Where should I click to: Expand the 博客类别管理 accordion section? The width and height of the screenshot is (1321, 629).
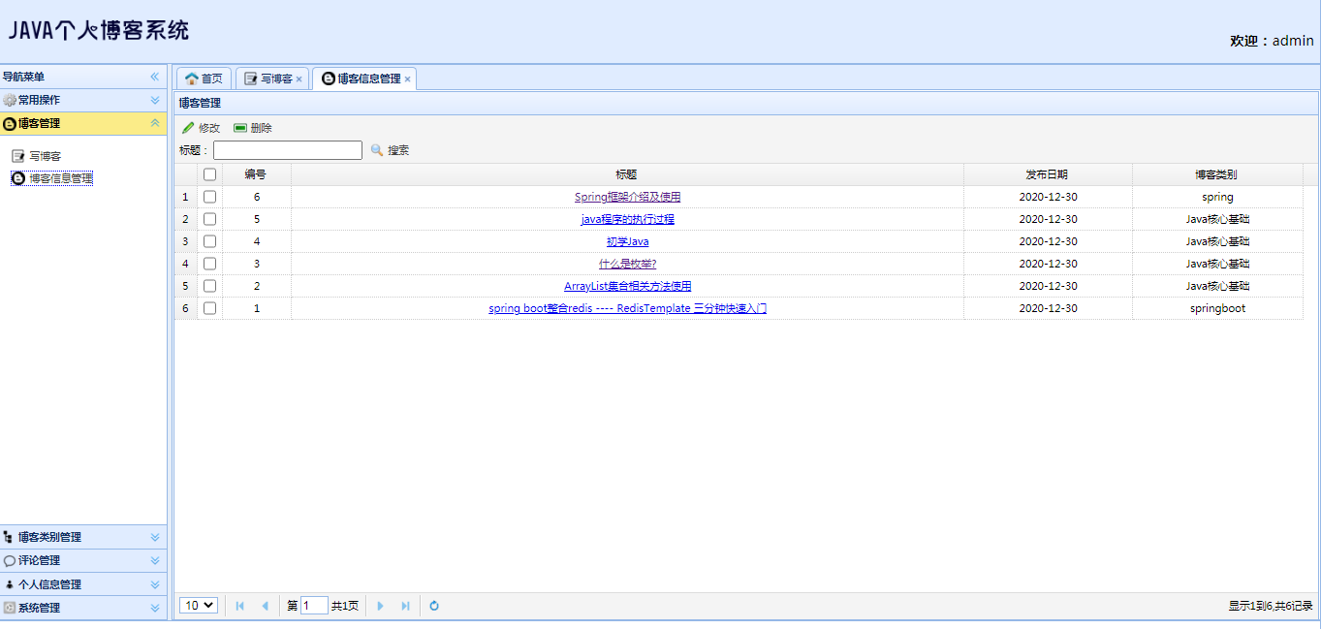(x=155, y=537)
